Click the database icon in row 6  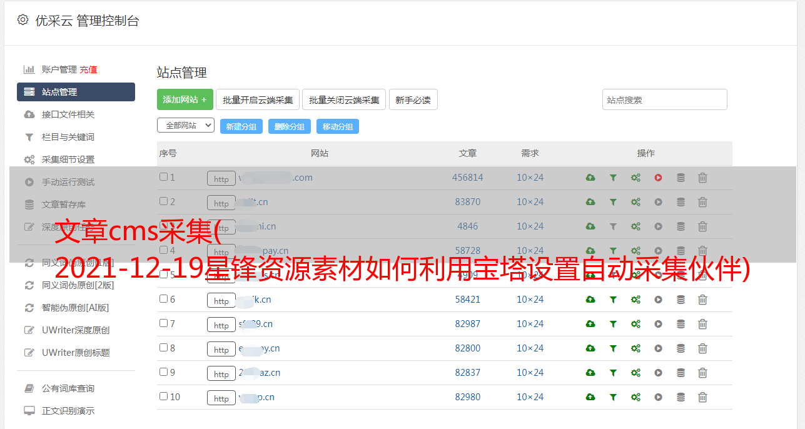pyautogui.click(x=681, y=300)
